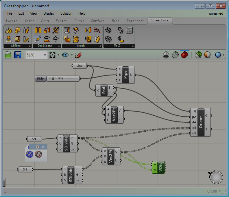Open the Help menu
The width and height of the screenshot is (229, 197).
pos(82,13)
